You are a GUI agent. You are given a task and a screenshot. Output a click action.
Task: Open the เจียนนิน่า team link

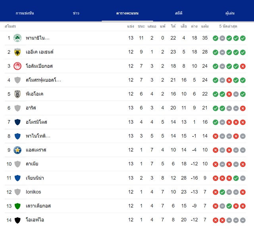pyautogui.click(x=35, y=178)
